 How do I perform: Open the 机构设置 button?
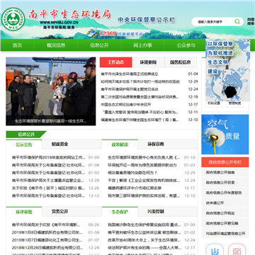pos(214,103)
